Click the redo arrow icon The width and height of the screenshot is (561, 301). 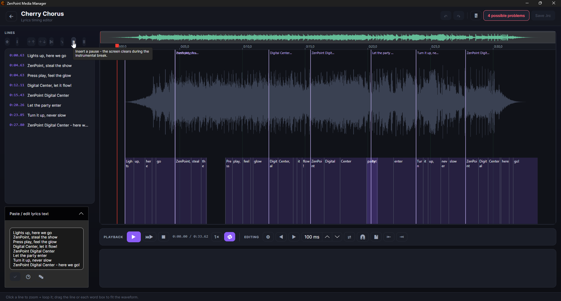[459, 16]
